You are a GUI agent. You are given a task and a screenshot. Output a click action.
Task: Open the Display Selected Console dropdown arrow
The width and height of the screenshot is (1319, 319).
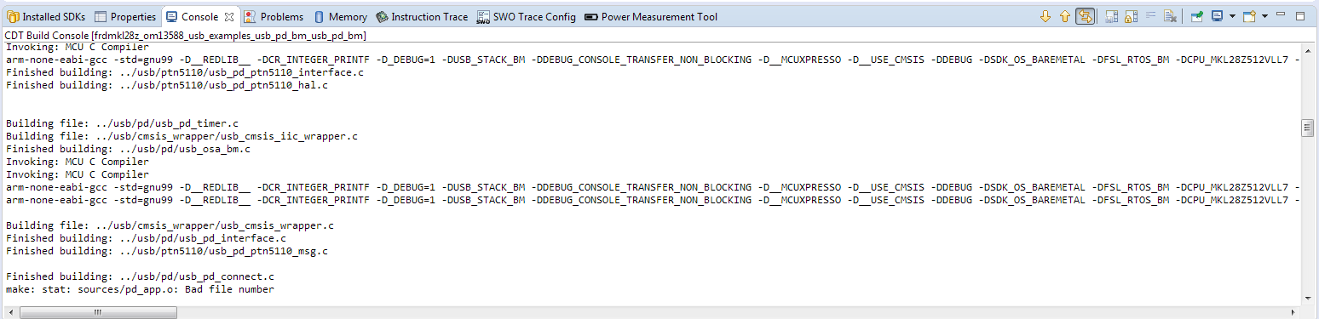click(x=1232, y=16)
